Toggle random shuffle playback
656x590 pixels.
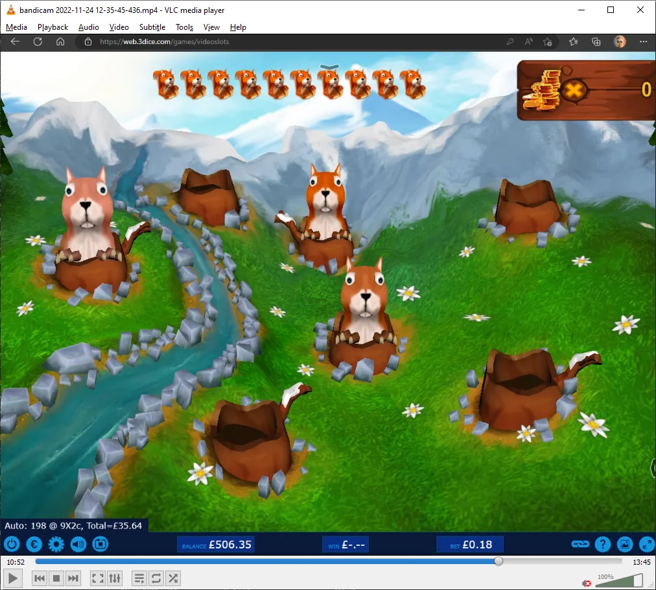173,579
